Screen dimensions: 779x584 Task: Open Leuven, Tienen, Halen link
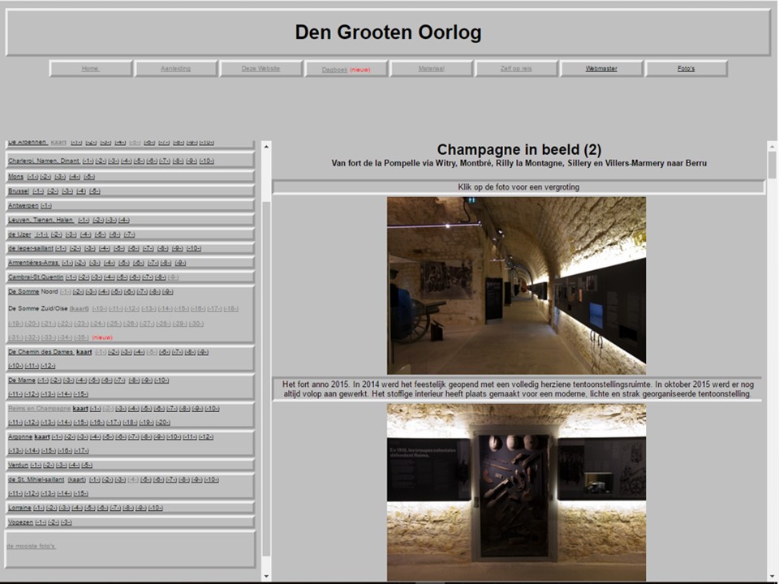point(41,220)
